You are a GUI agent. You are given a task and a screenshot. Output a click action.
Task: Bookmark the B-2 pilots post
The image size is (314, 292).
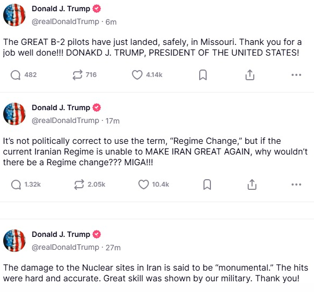pyautogui.click(x=203, y=75)
